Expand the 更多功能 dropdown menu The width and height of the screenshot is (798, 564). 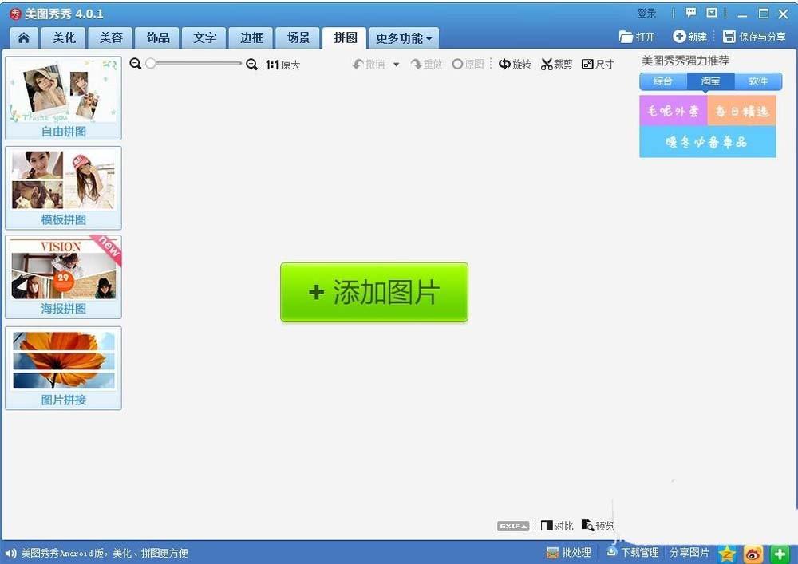[404, 37]
